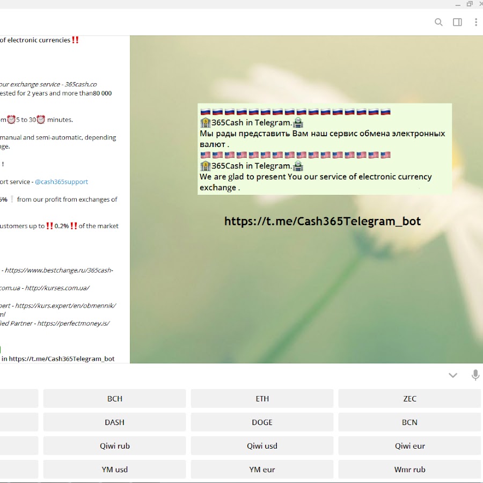Click the Qiwi usd button
Image resolution: width=483 pixels, height=483 pixels.
[262, 446]
